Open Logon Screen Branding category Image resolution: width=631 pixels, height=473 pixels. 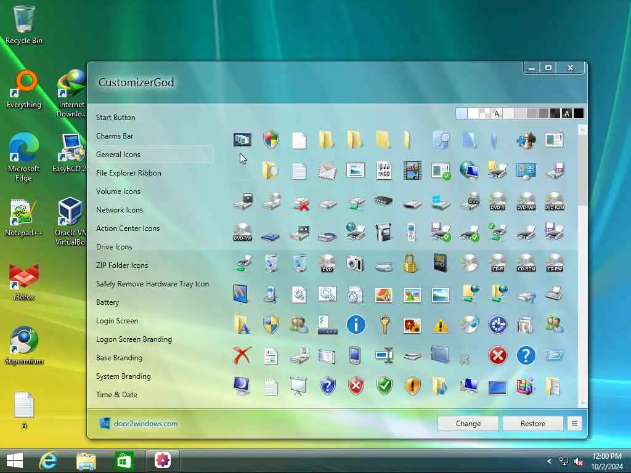134,339
